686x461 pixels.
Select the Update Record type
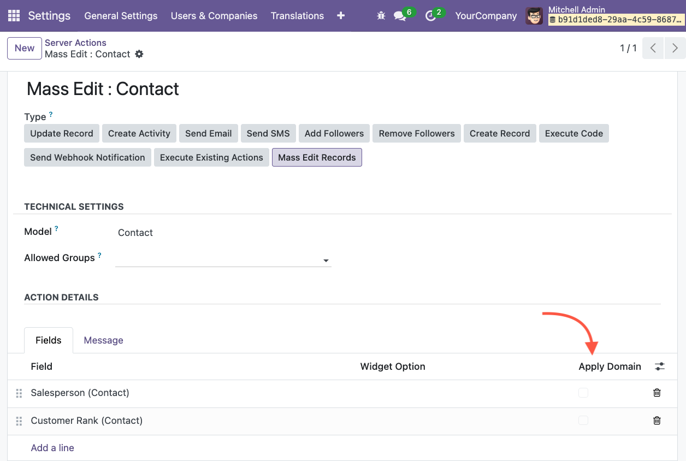(x=62, y=133)
